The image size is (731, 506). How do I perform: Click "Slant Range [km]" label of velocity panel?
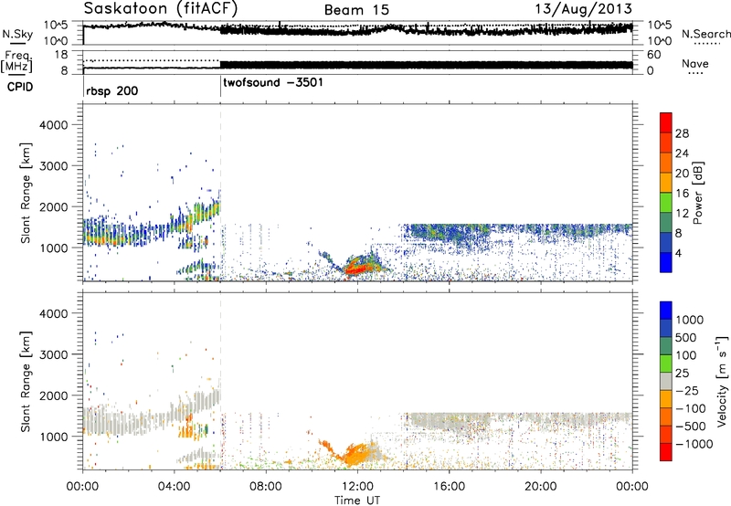point(26,381)
